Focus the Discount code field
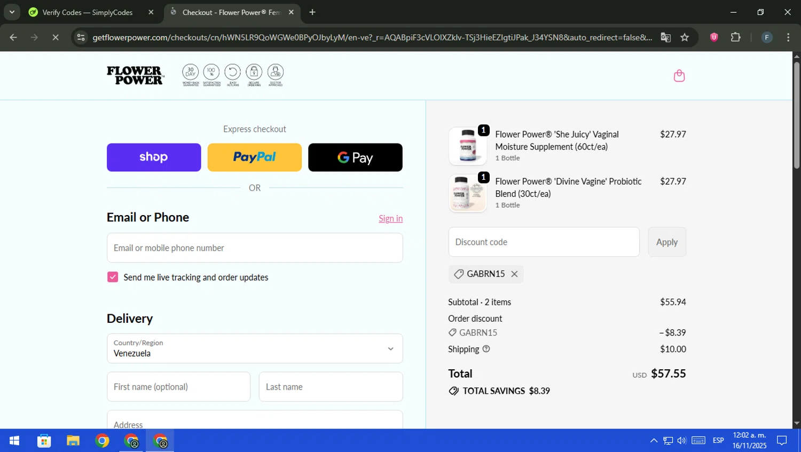This screenshot has width=801, height=452. [544, 242]
